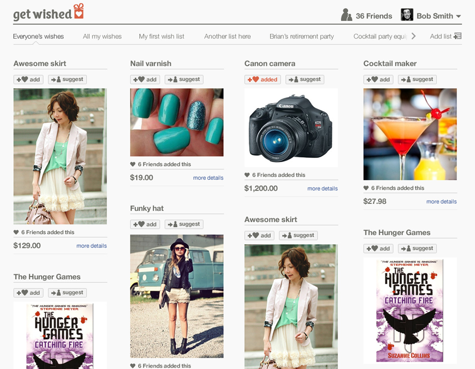View more details for Cocktail maker
The height and width of the screenshot is (369, 475).
pyautogui.click(x=441, y=201)
